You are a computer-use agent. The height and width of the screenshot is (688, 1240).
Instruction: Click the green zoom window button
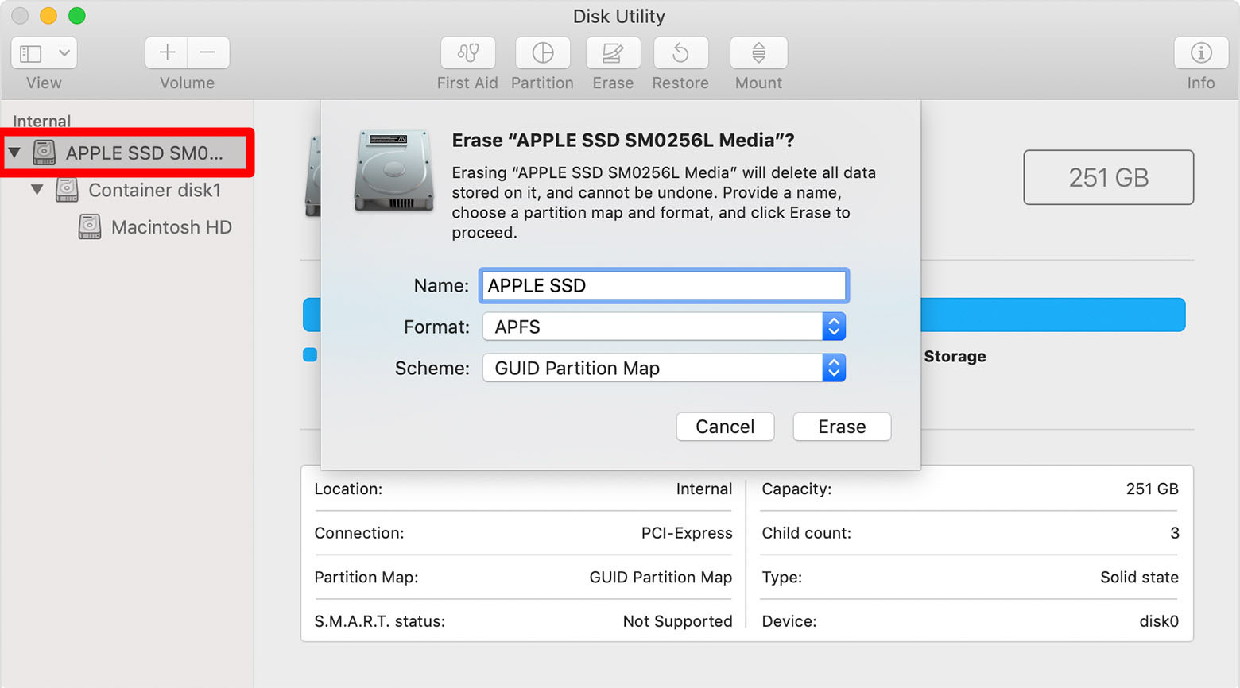76,16
